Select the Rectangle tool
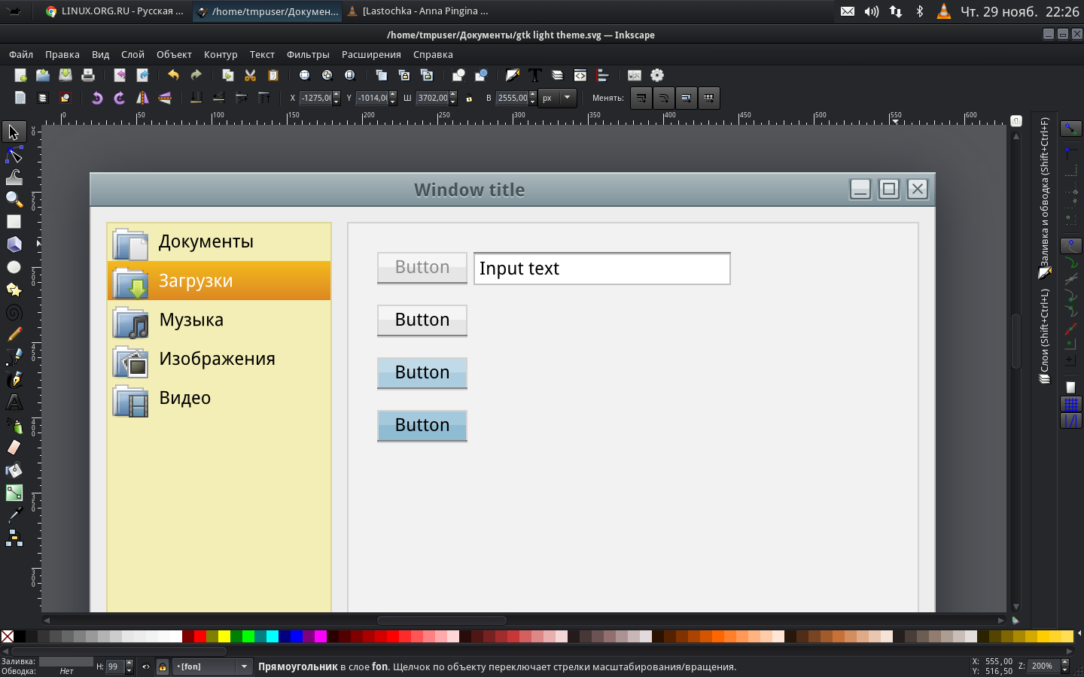The width and height of the screenshot is (1084, 677). (x=14, y=222)
